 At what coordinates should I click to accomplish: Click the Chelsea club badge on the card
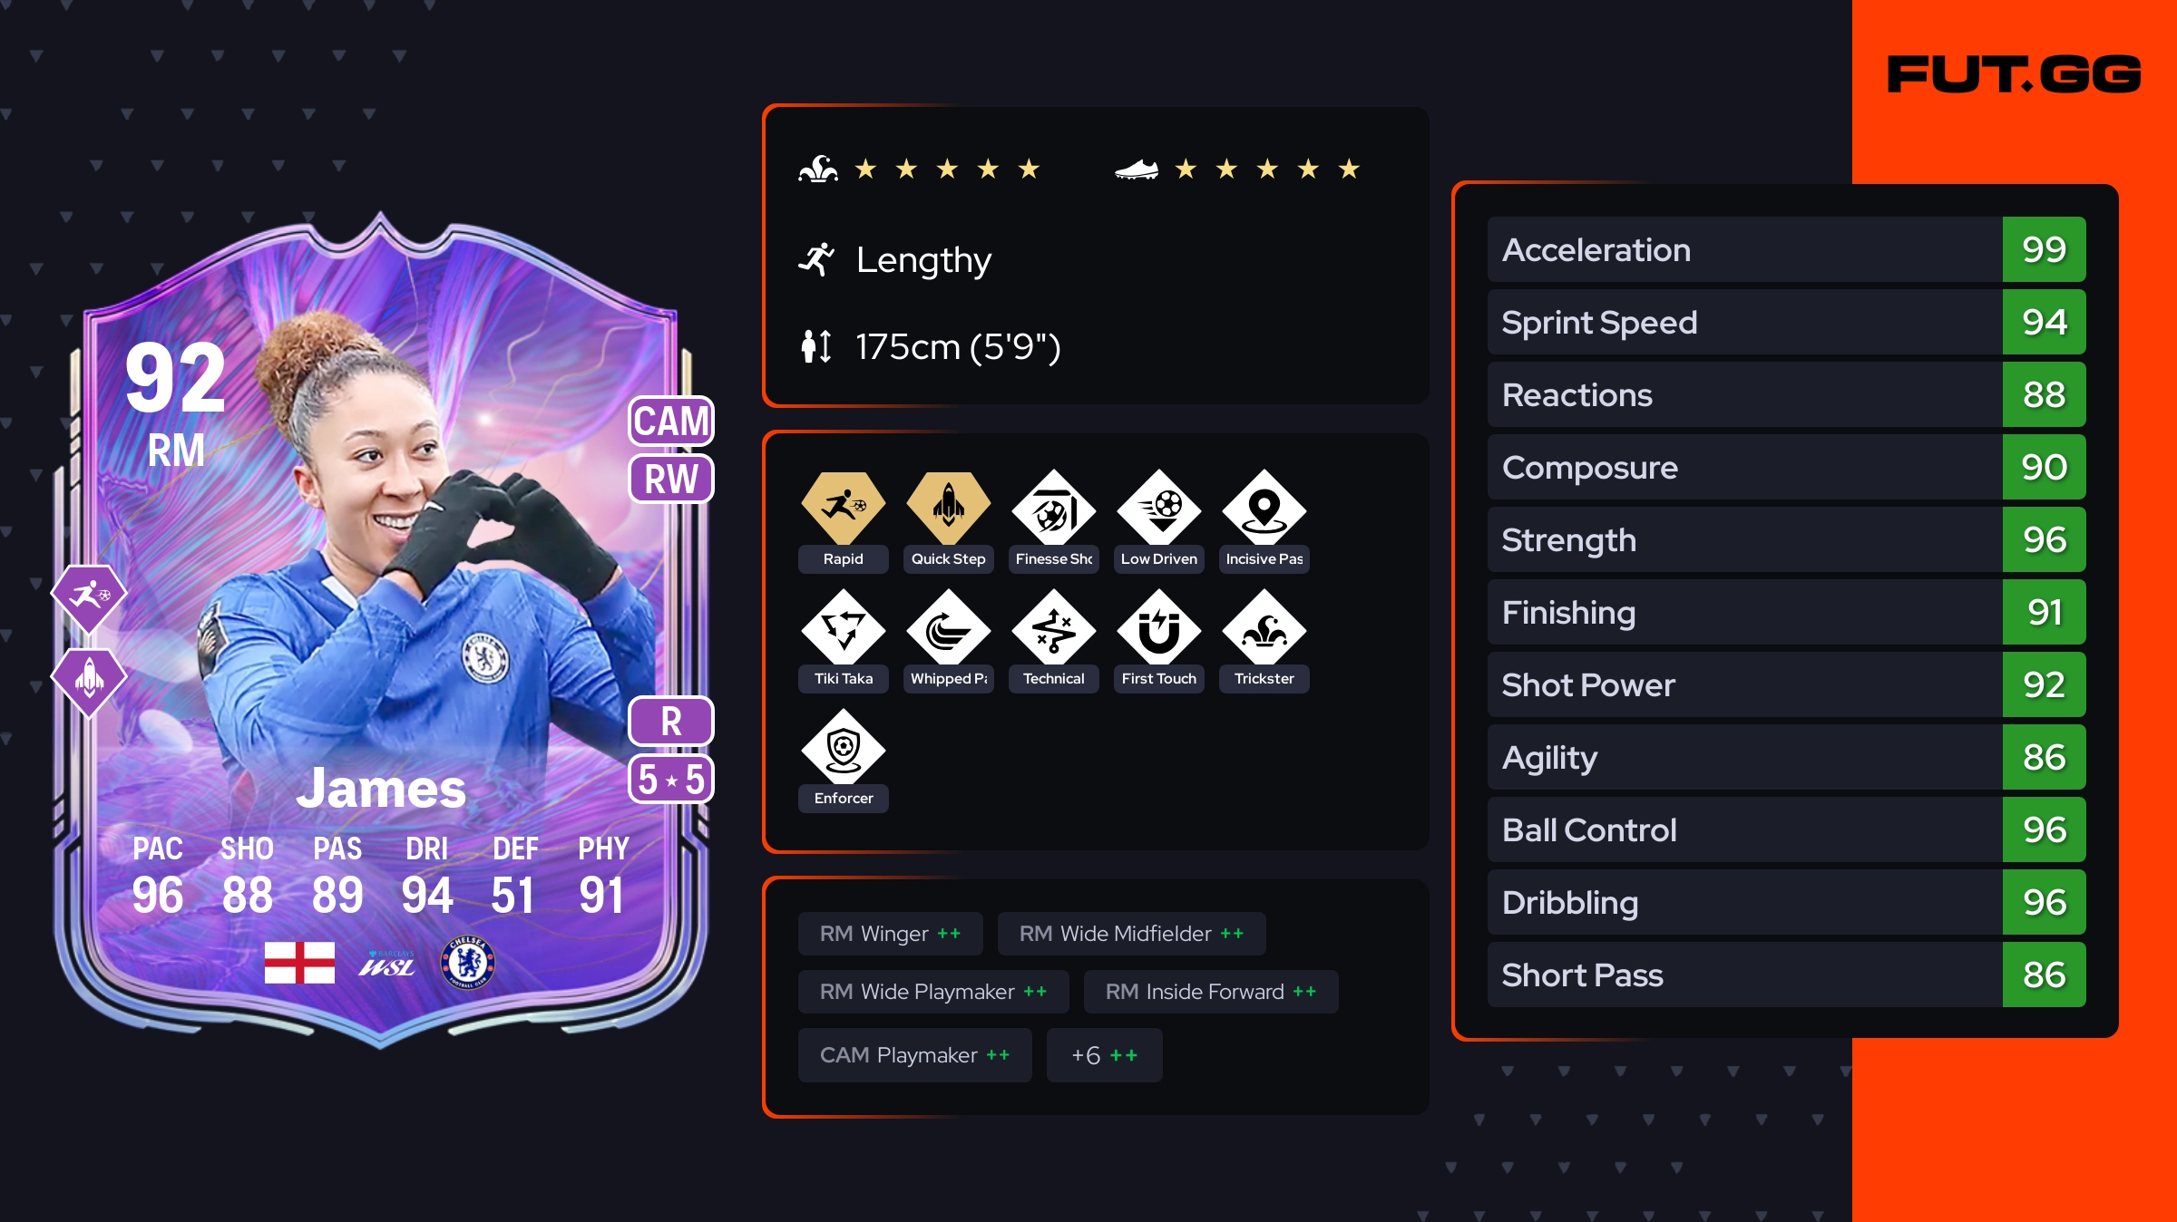468,962
